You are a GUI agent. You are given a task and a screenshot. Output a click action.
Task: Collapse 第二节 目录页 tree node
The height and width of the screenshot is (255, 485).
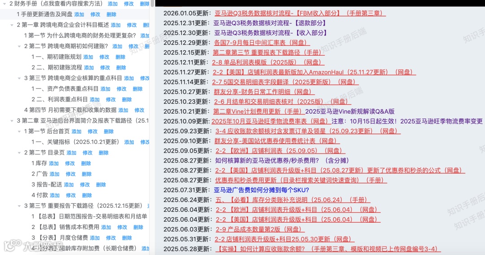(19, 153)
